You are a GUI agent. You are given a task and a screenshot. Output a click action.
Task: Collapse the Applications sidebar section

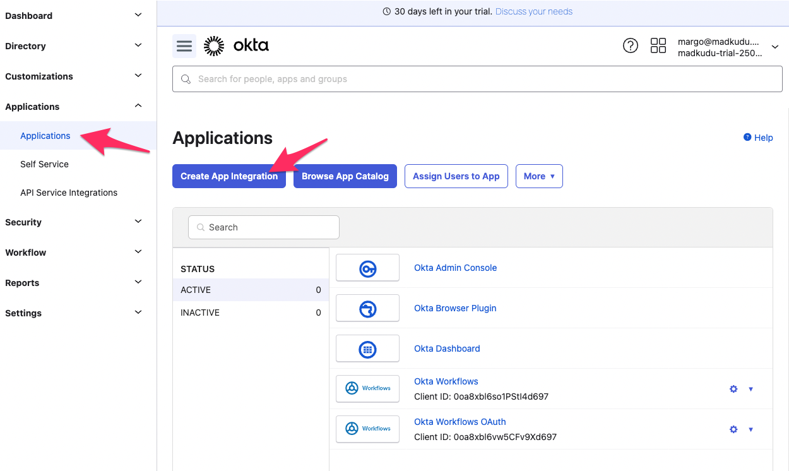(138, 106)
